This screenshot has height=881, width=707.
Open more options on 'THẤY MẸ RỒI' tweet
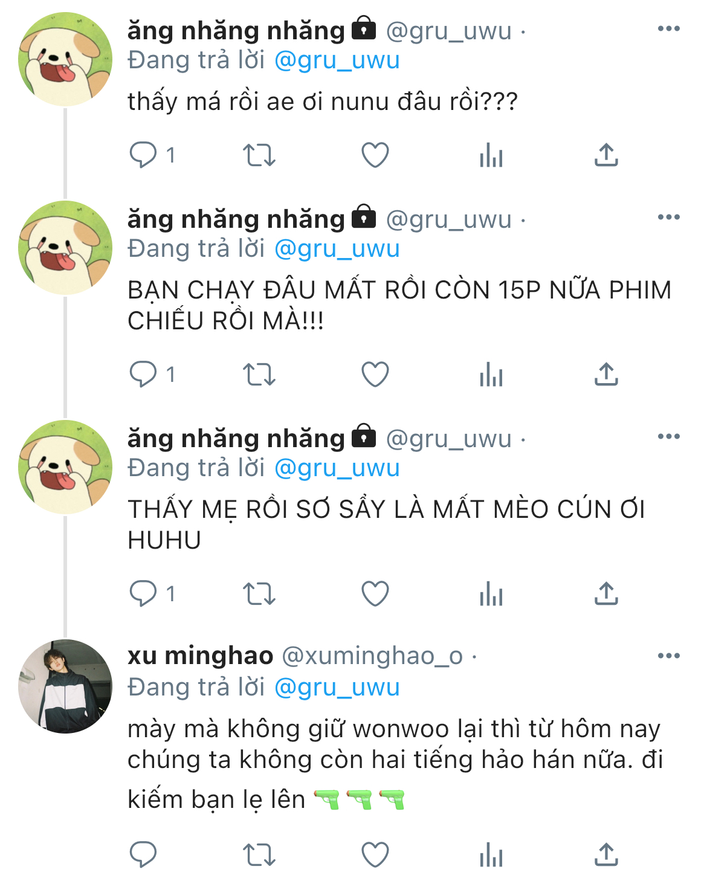[x=669, y=436]
